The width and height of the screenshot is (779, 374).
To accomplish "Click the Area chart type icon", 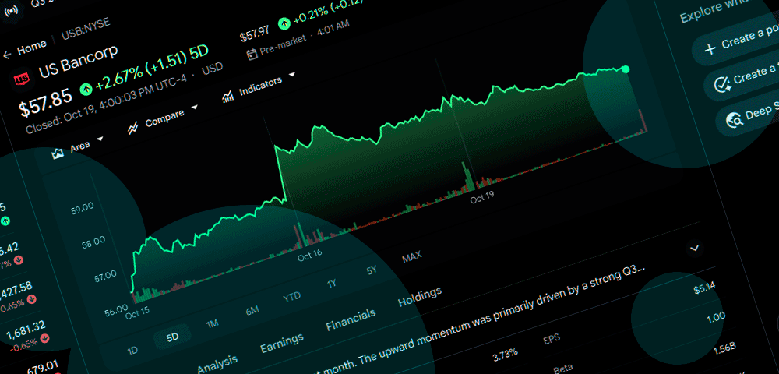I will 58,153.
